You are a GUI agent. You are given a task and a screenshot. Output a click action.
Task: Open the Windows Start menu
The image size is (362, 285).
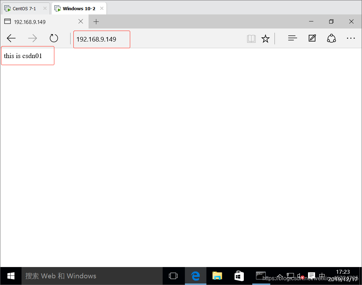(11, 276)
